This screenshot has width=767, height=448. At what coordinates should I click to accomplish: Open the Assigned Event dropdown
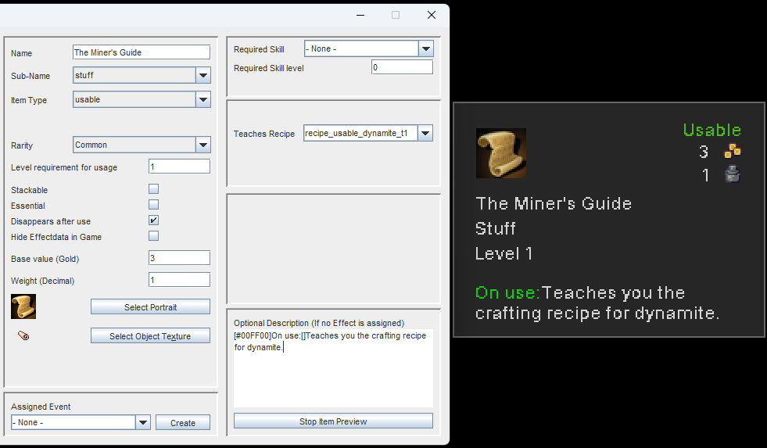[x=143, y=422]
